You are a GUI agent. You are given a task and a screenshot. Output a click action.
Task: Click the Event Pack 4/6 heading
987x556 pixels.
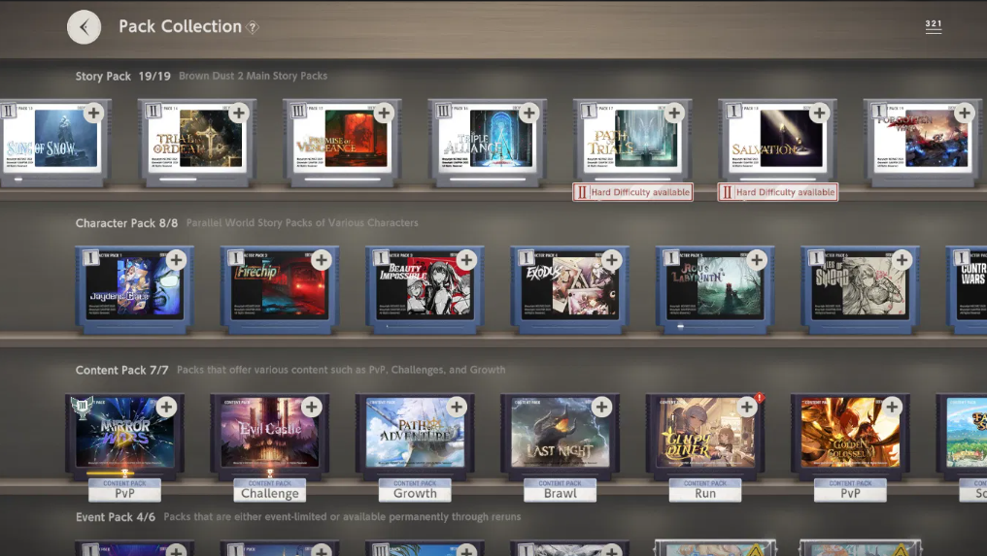tap(116, 517)
